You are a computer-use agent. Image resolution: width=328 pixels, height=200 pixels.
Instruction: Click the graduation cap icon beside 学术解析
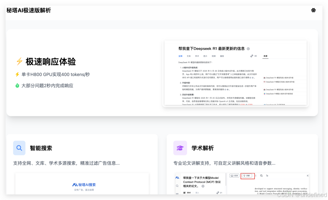coord(180,148)
